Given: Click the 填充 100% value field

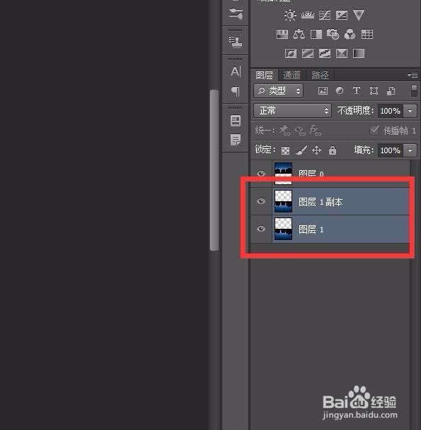Looking at the screenshot, I should [x=391, y=150].
